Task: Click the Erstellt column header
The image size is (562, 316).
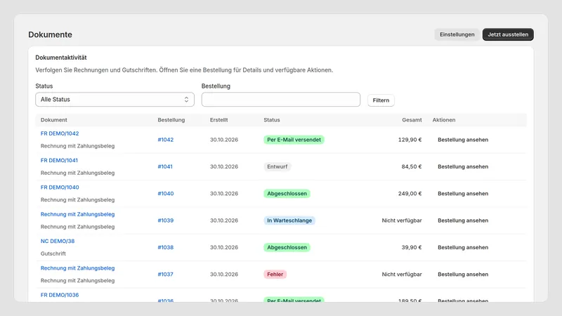Action: tap(218, 120)
